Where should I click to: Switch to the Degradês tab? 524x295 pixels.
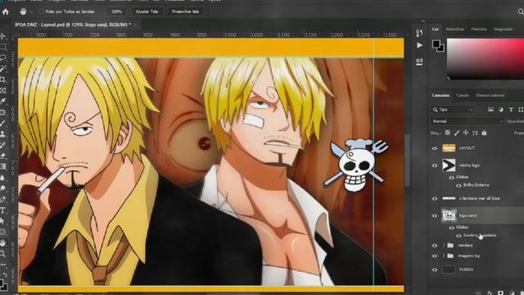[x=504, y=29]
